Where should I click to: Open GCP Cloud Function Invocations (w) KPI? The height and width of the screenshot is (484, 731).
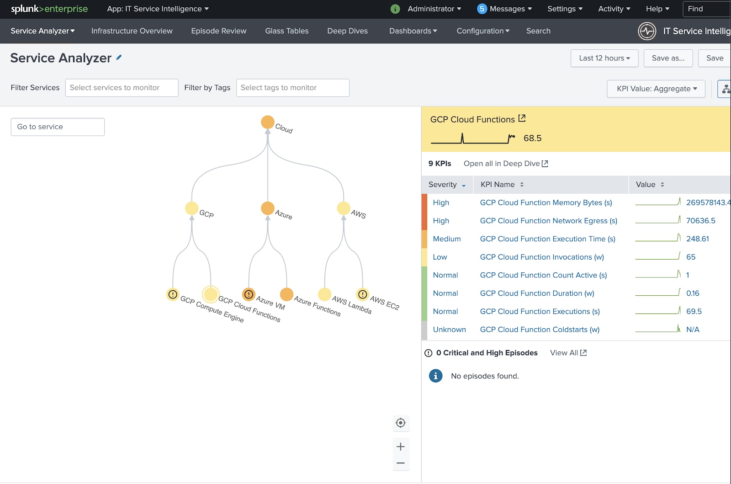pyautogui.click(x=542, y=257)
